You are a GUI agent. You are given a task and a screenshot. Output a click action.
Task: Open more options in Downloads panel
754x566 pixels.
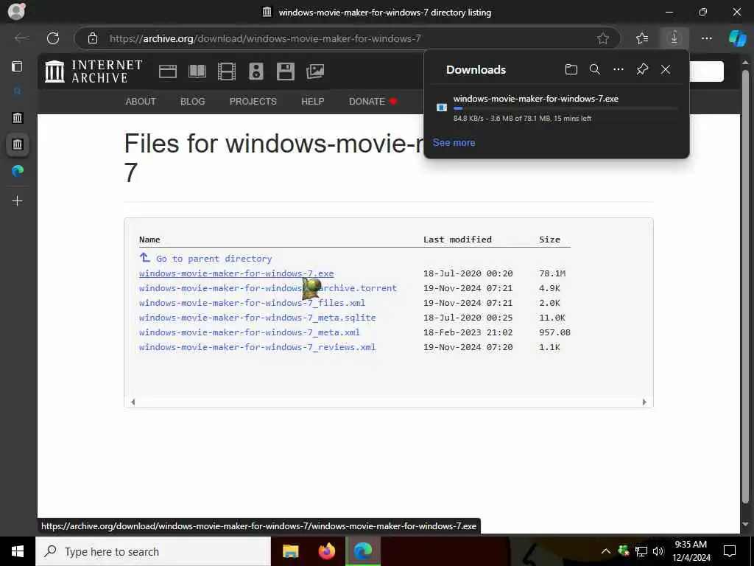pyautogui.click(x=619, y=70)
